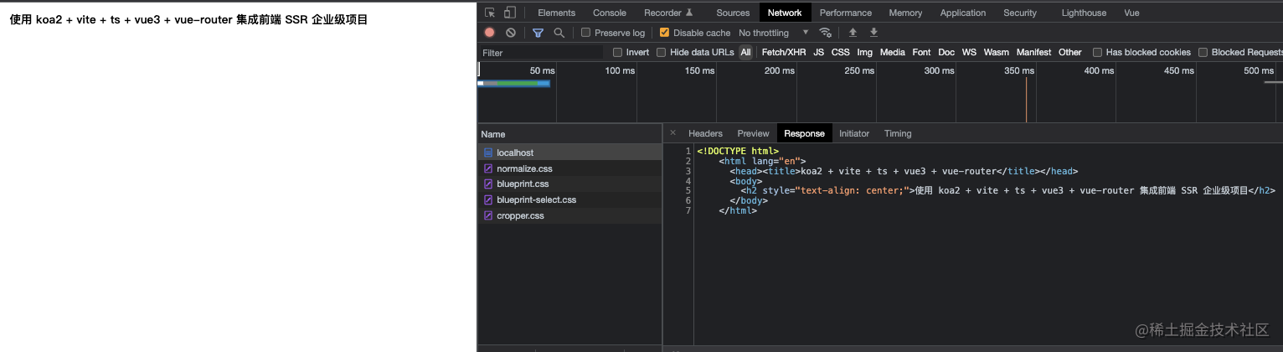Open the Headers tab for the request
This screenshot has width=1283, height=352.
pos(705,133)
